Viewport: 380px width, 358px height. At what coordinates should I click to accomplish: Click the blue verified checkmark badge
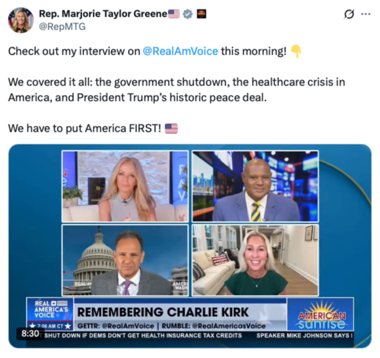point(188,13)
